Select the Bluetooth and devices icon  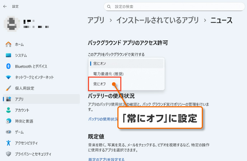pyautogui.click(x=9, y=66)
